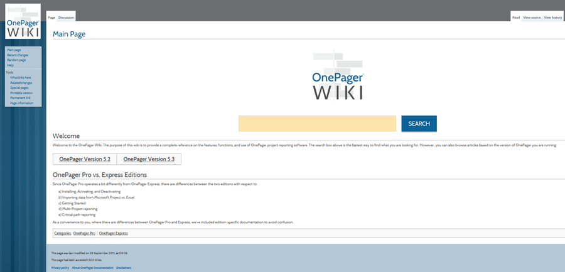
Task: Click the large OnePager Wiki center logo
Action: [338, 75]
